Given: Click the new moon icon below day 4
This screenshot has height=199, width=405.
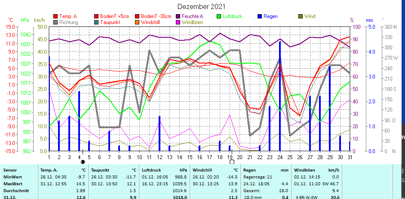Looking at the screenshot, I should click(82, 162).
